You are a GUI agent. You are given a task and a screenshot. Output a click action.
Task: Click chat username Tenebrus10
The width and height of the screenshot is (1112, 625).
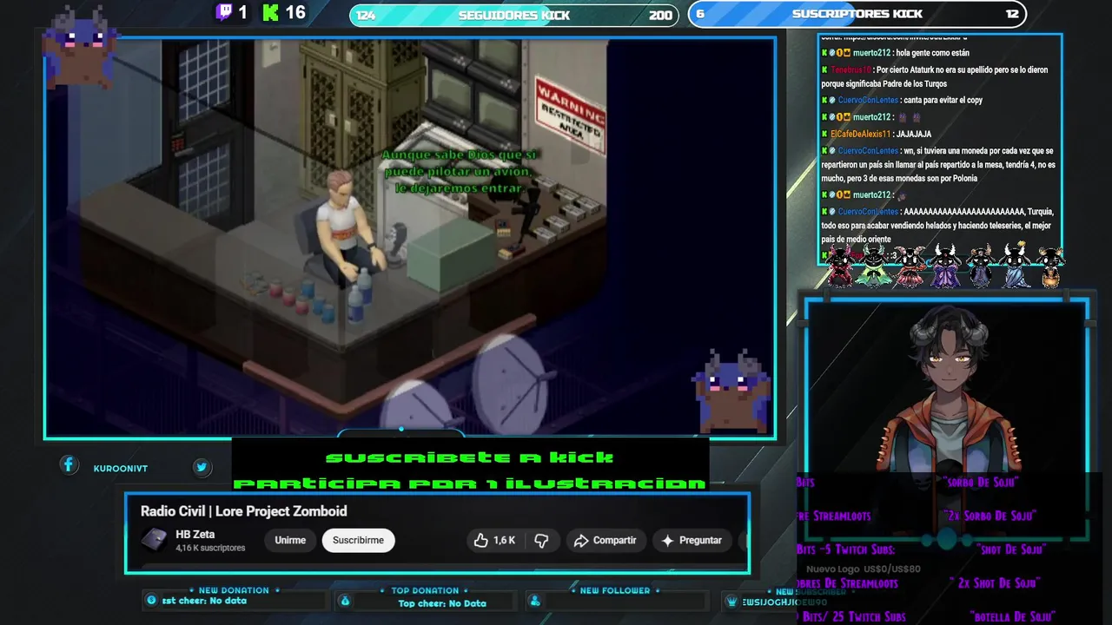click(x=851, y=70)
